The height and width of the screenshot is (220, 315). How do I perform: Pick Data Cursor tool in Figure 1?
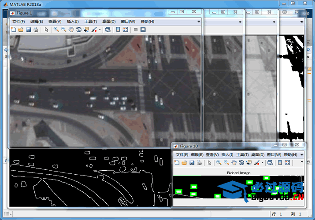(x=86, y=29)
